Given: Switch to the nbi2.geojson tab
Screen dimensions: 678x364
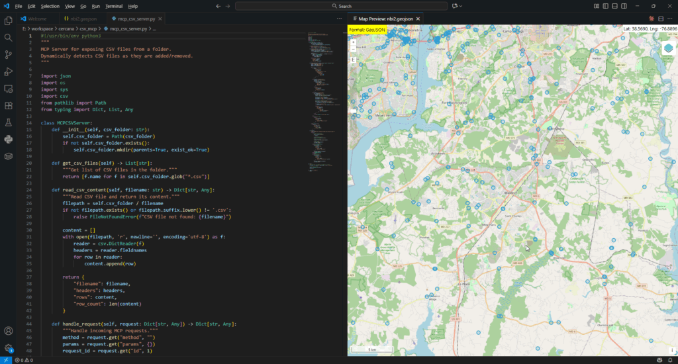Looking at the screenshot, I should click(80, 19).
